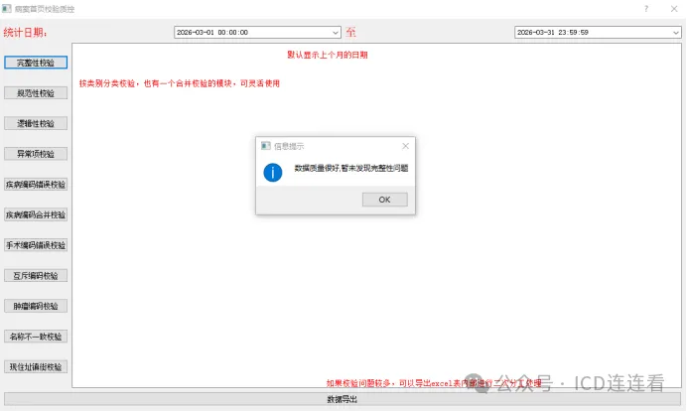Screen dimensions: 687x411
Task: Click the red note starting with 如果校验问题较多
Action: (x=434, y=383)
